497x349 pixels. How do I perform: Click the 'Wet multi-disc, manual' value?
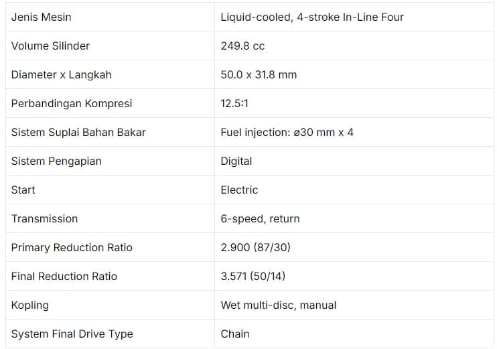click(x=279, y=305)
